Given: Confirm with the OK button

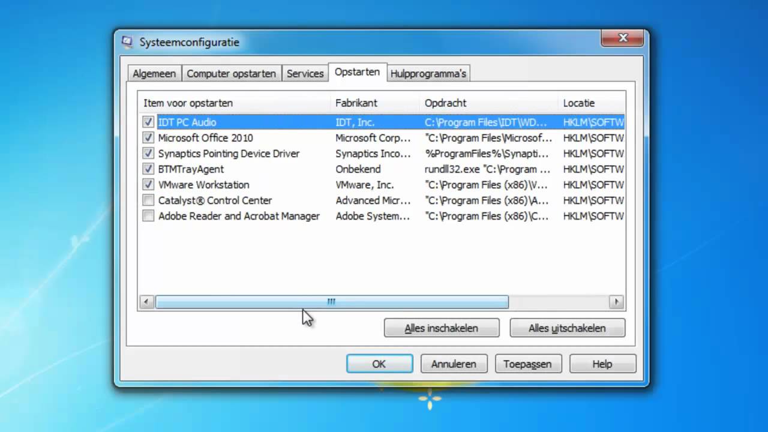Looking at the screenshot, I should click(x=379, y=364).
